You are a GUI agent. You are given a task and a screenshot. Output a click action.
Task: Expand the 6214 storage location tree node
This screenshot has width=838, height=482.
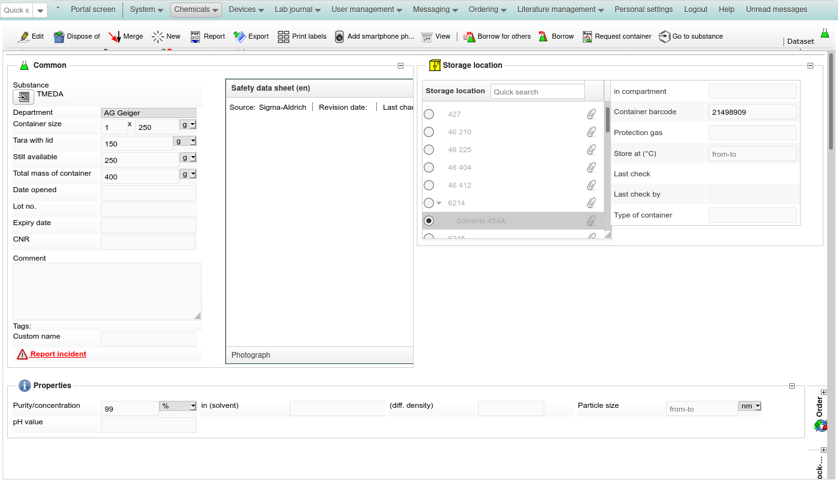tap(439, 204)
